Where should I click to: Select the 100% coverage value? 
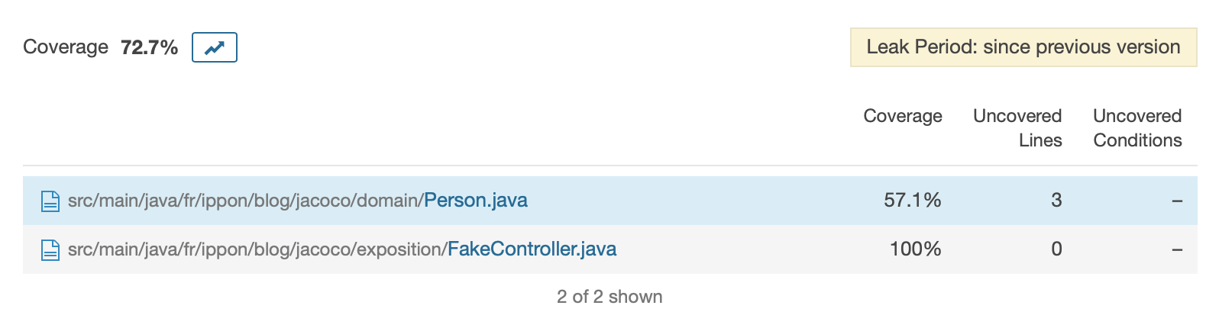pos(915,249)
